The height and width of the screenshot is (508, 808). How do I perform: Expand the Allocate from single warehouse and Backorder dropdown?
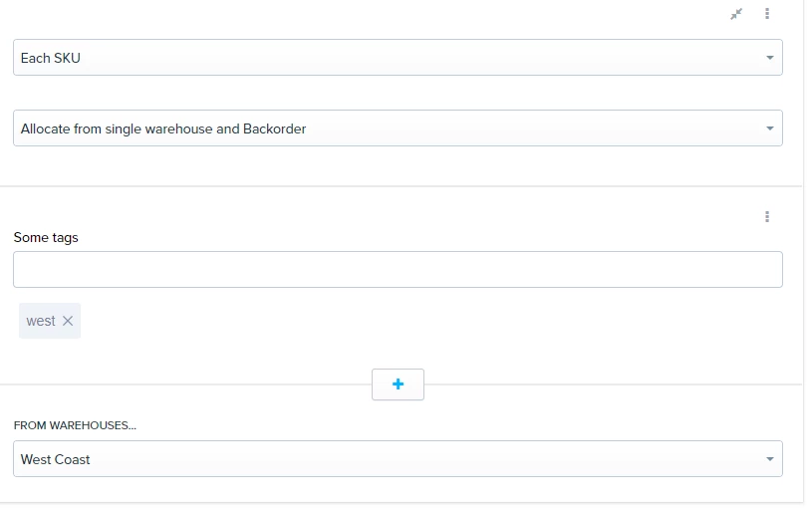click(398, 127)
